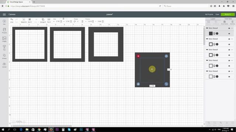Click the rotate handle on selected square
The height and width of the screenshot is (132, 236).
click(166, 56)
